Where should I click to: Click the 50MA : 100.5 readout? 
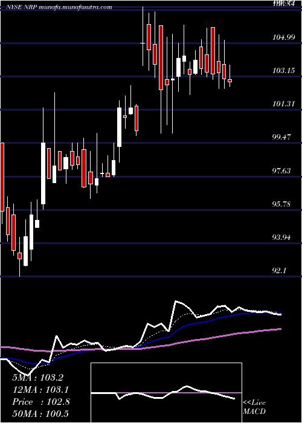(40, 414)
